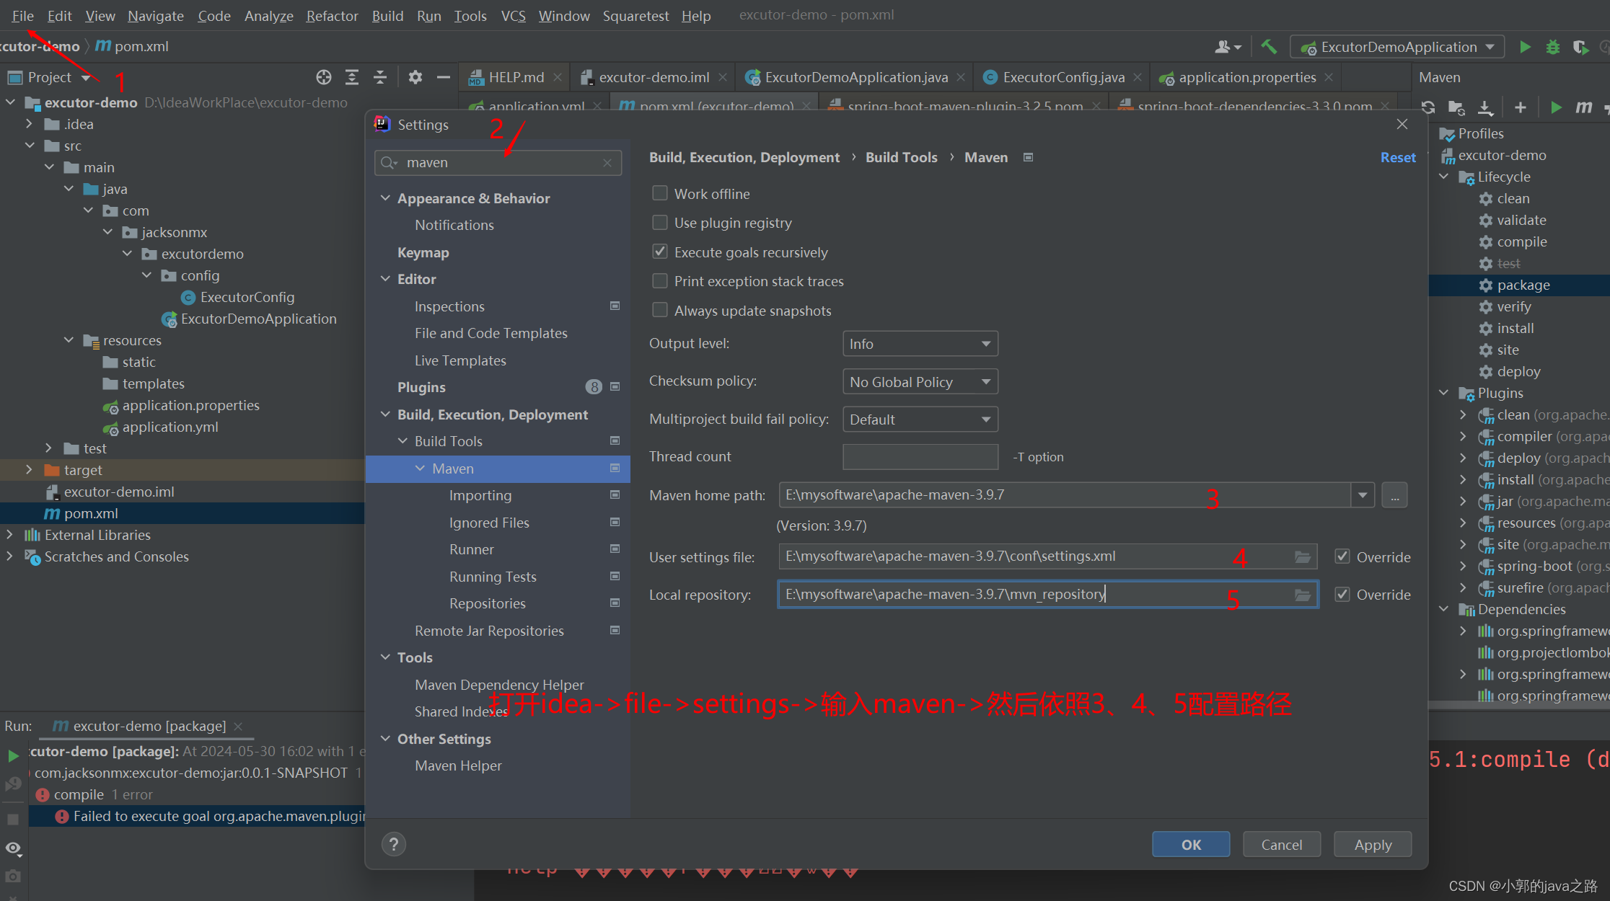Click the Project panel settings gear icon
1610x901 pixels.
415,77
